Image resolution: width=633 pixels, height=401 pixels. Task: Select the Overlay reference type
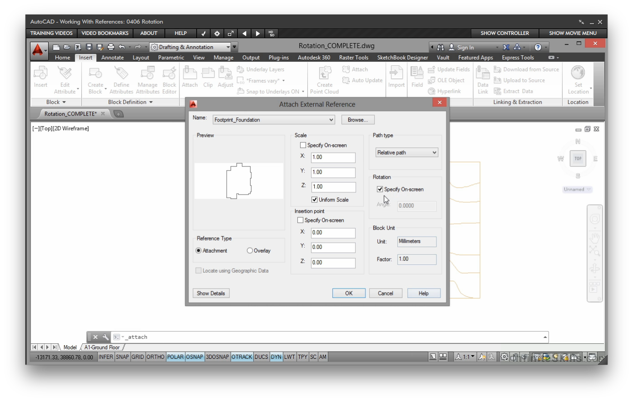pos(250,250)
